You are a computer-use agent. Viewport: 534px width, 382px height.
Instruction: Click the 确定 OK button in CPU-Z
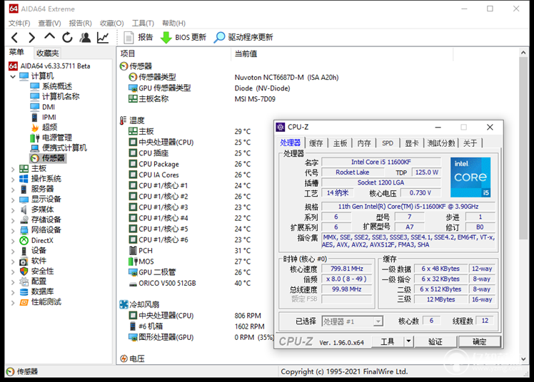coord(480,341)
